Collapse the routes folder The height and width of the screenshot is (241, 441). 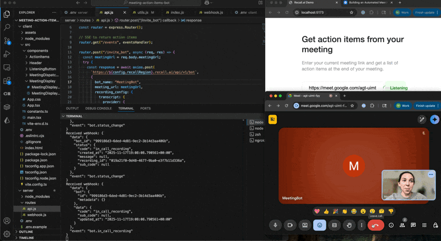30,202
